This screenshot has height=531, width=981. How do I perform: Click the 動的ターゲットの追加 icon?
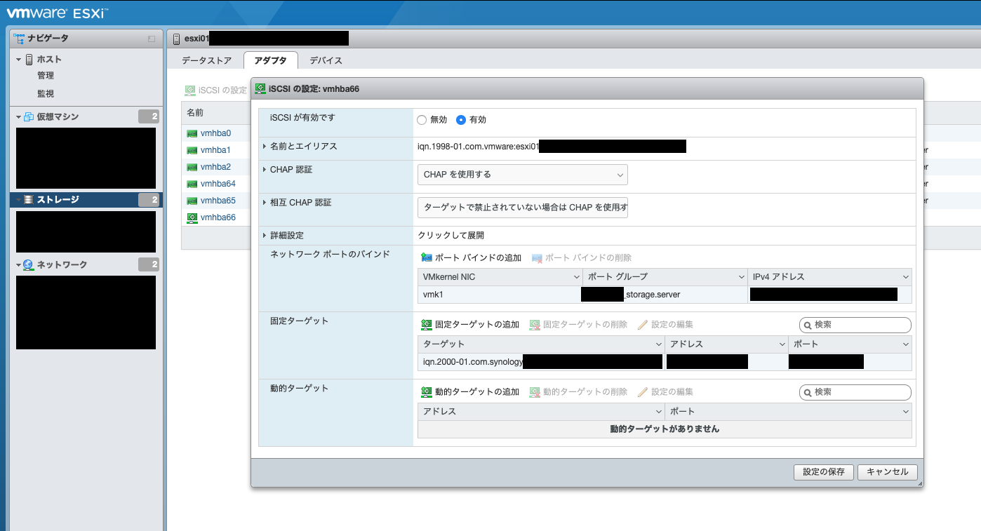[x=427, y=392]
